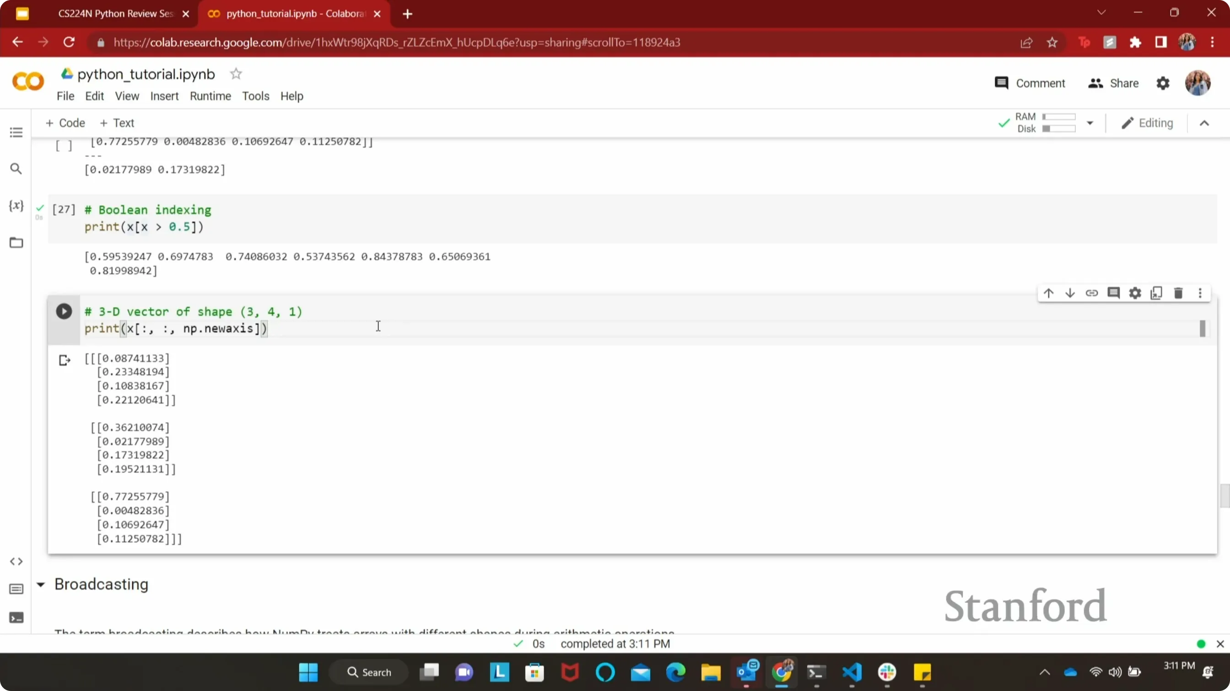
Task: Click the RAM usage bar
Action: coord(1058,117)
